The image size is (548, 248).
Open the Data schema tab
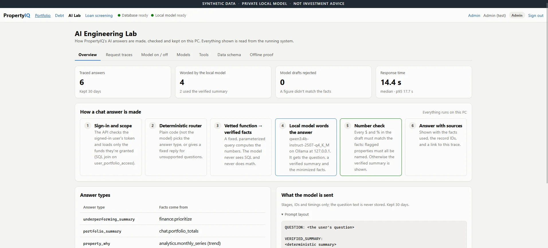click(x=229, y=55)
